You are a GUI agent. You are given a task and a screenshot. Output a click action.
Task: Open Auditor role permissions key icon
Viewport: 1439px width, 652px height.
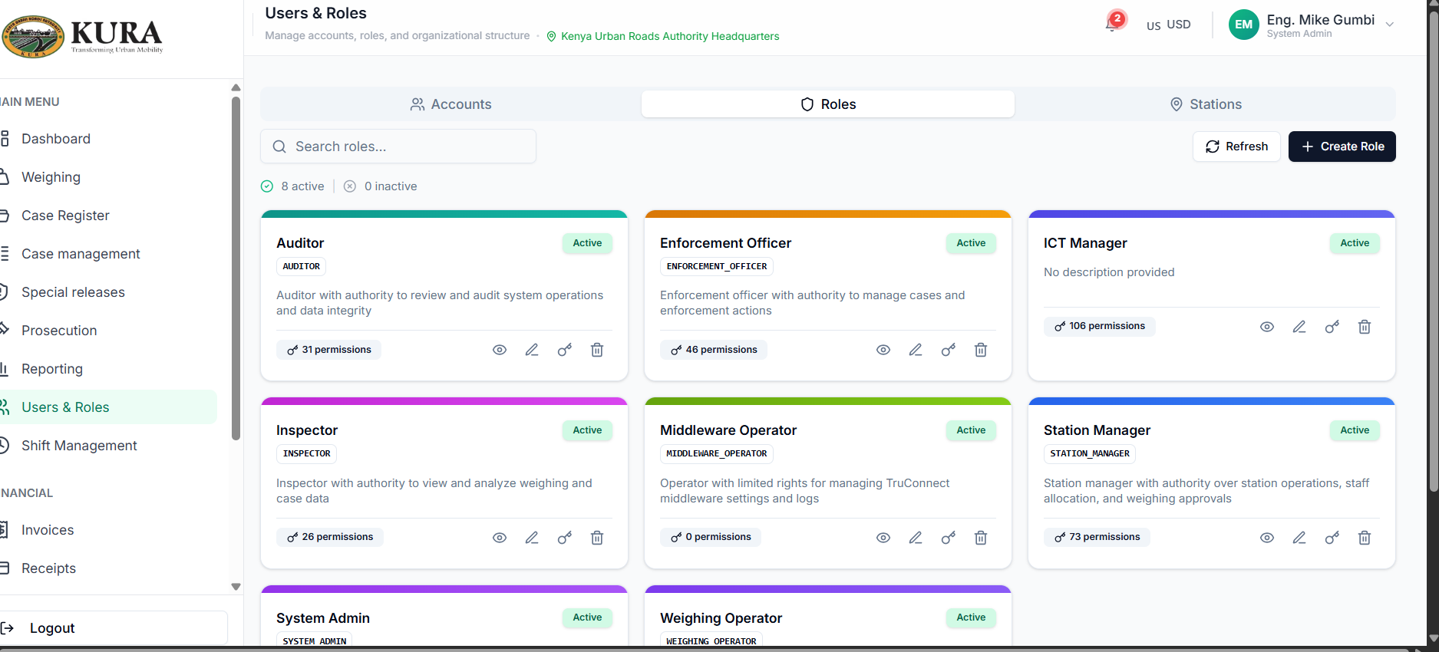tap(565, 350)
